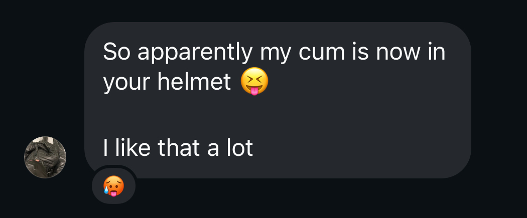Click the sweat droplet on reaction emoji
527x218 pixels.
(106, 190)
